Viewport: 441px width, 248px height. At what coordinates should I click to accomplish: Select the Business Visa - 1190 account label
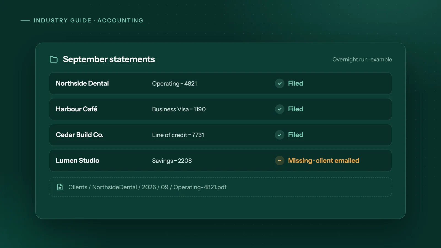pyautogui.click(x=179, y=109)
